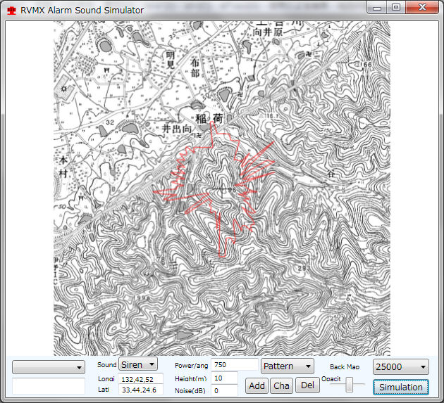The image size is (444, 403).
Task: Click the RVMX app icon in title bar
Action: tap(11, 10)
